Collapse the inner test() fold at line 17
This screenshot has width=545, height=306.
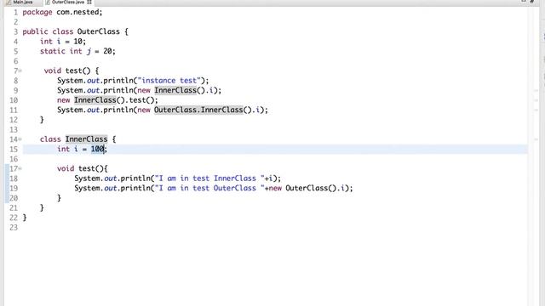(20, 168)
